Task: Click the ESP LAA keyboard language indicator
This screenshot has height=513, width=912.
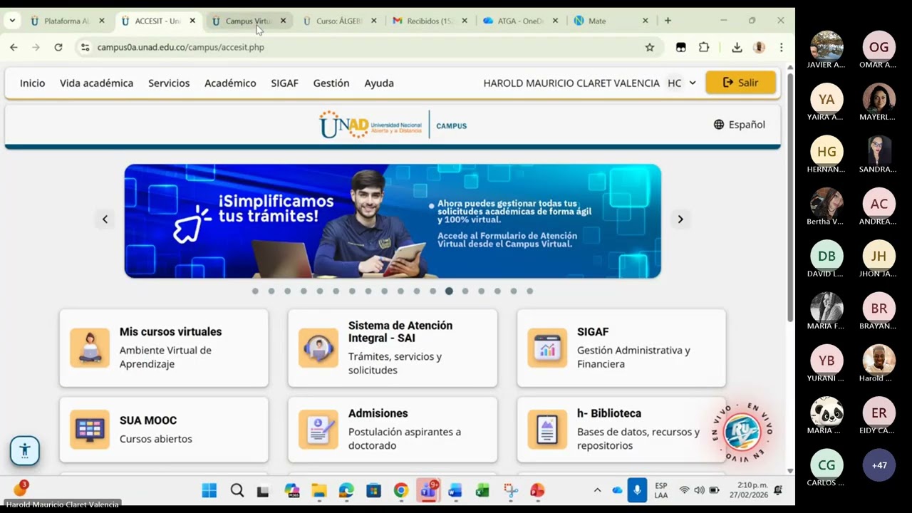Action: 661,490
